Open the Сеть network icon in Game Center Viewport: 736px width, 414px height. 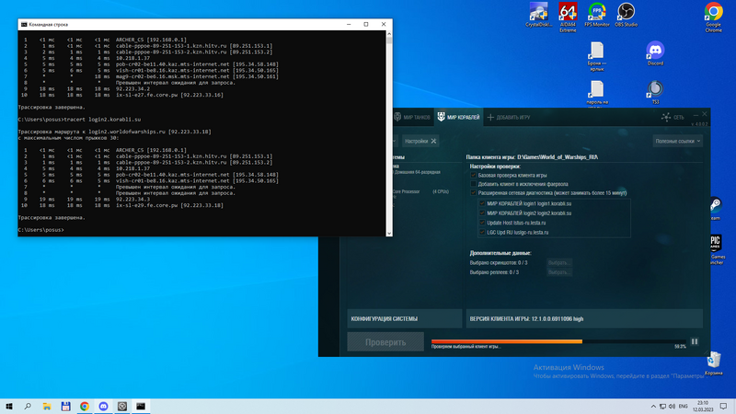point(673,117)
